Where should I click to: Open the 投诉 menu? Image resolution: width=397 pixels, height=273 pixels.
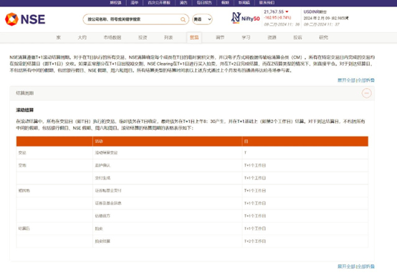pyautogui.click(x=297, y=37)
